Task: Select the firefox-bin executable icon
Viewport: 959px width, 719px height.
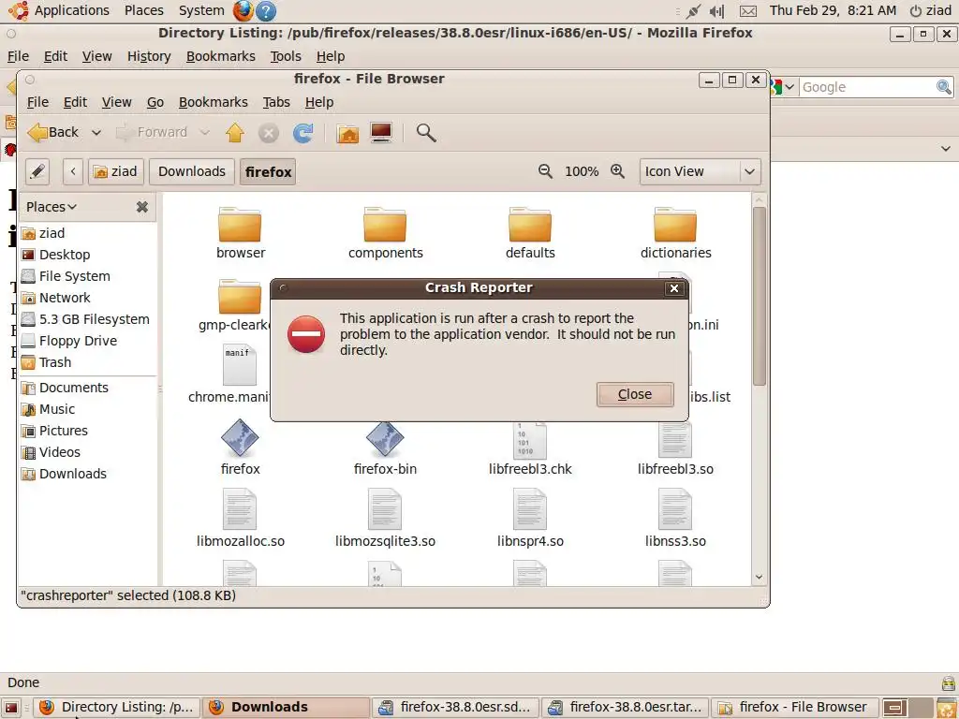Action: coord(385,439)
